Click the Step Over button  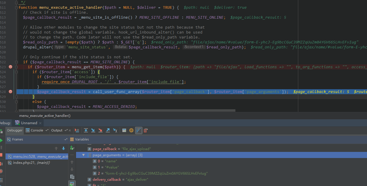click(86, 130)
